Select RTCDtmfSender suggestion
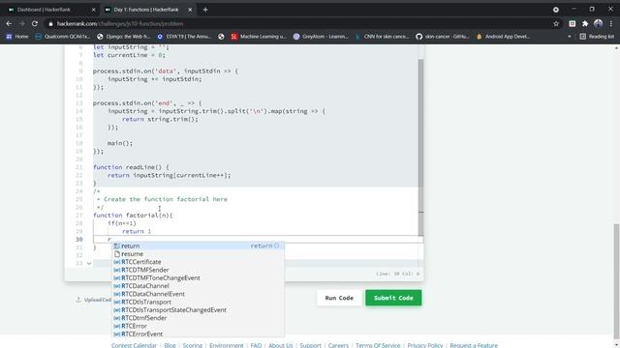 [x=198, y=318]
